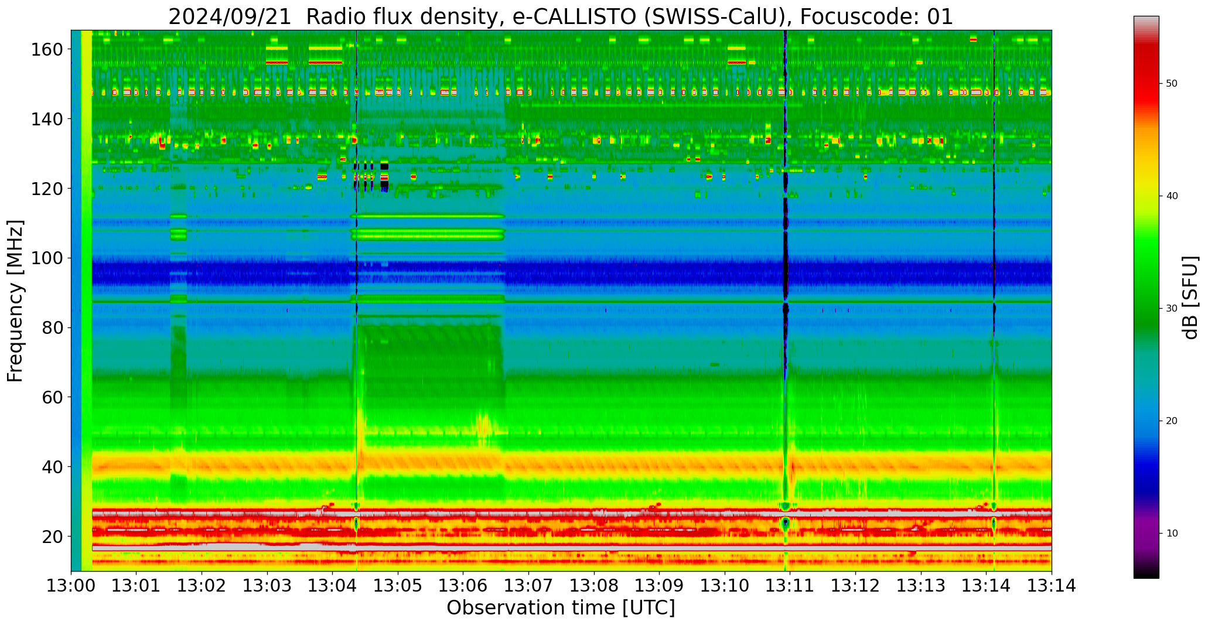
Task: Click the 140 frequency tick label
Action: (46, 119)
